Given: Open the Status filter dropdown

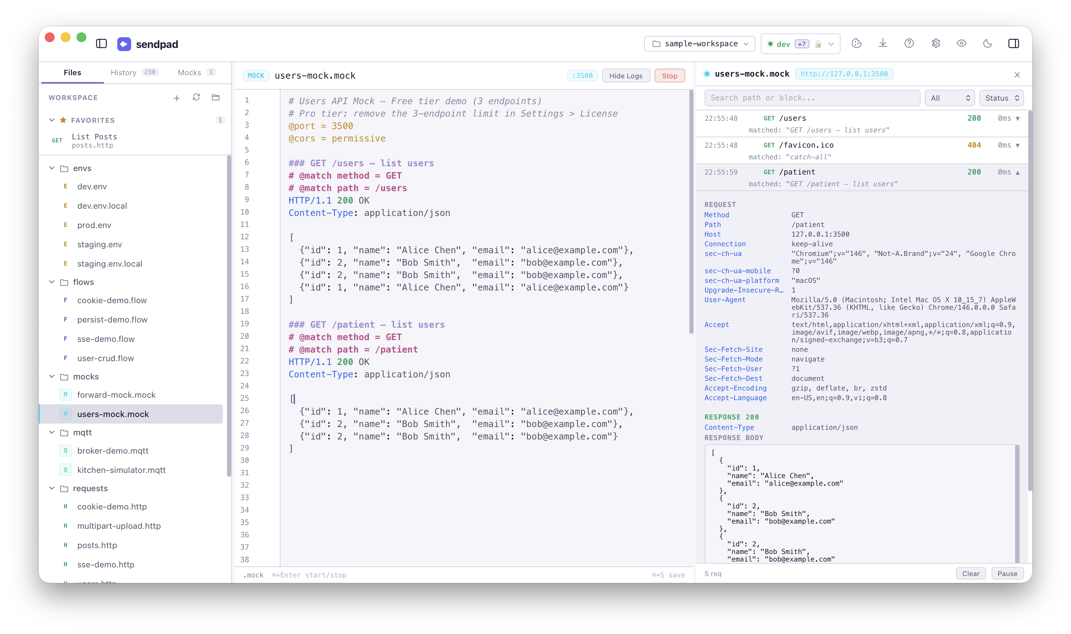Looking at the screenshot, I should [1001, 98].
